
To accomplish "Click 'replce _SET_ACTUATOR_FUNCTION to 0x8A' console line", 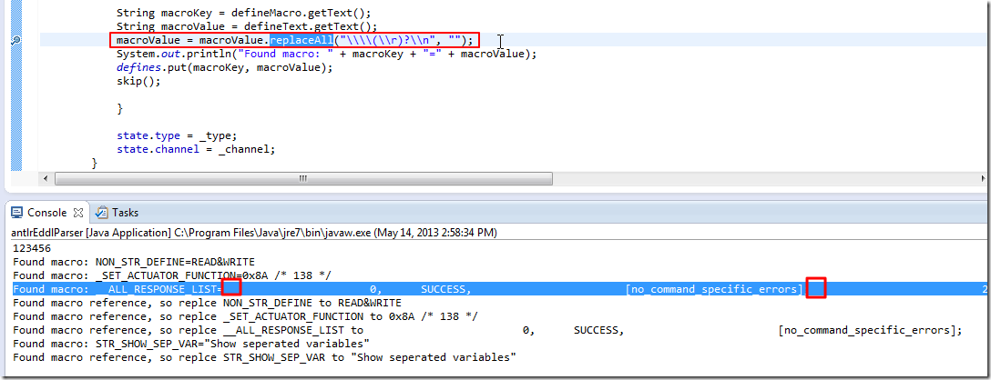I will tap(245, 316).
